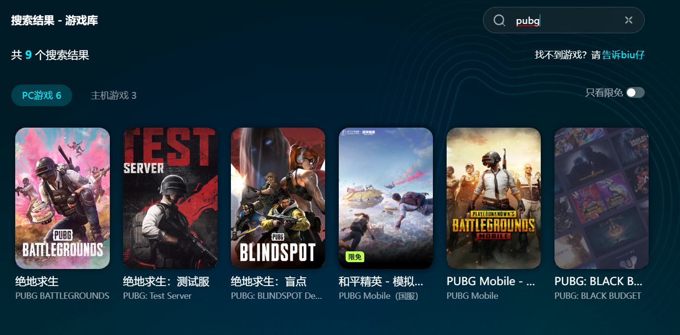Click the 绝地求生 game title
This screenshot has height=335, width=680.
pos(37,282)
